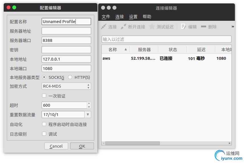The height and width of the screenshot is (163, 244).
Task: Close the 配置编辑器 window with red button
Action: (x=9, y=7)
